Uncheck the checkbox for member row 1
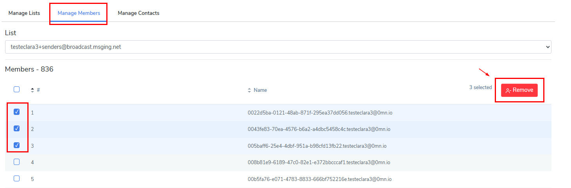Viewport: 571px width, 188px height. (17, 112)
